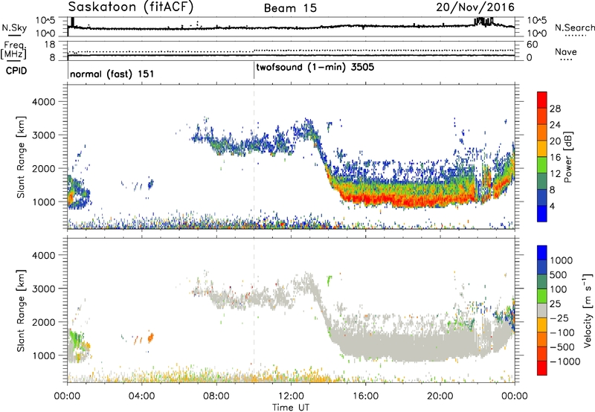Click the normal (fast) 151 mode label
Image resolution: width=595 pixels, height=412 pixels.
click(112, 74)
